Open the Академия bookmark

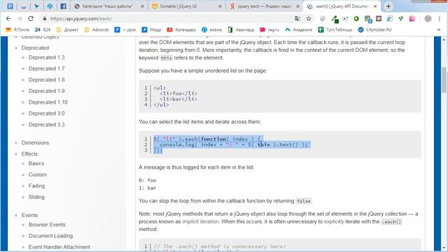(299, 29)
